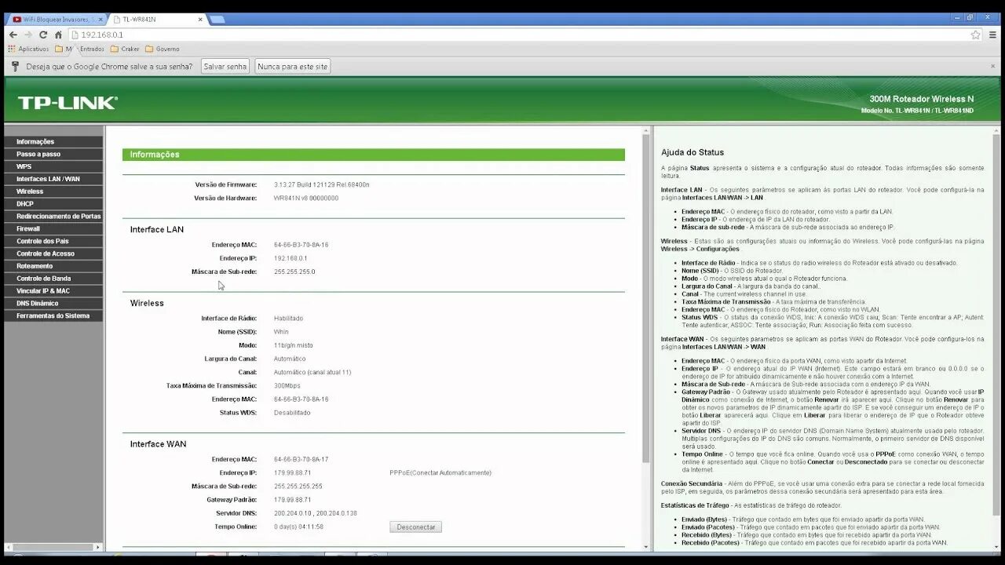Select DHCP in the sidebar
The width and height of the screenshot is (1005, 565).
pyautogui.click(x=53, y=204)
